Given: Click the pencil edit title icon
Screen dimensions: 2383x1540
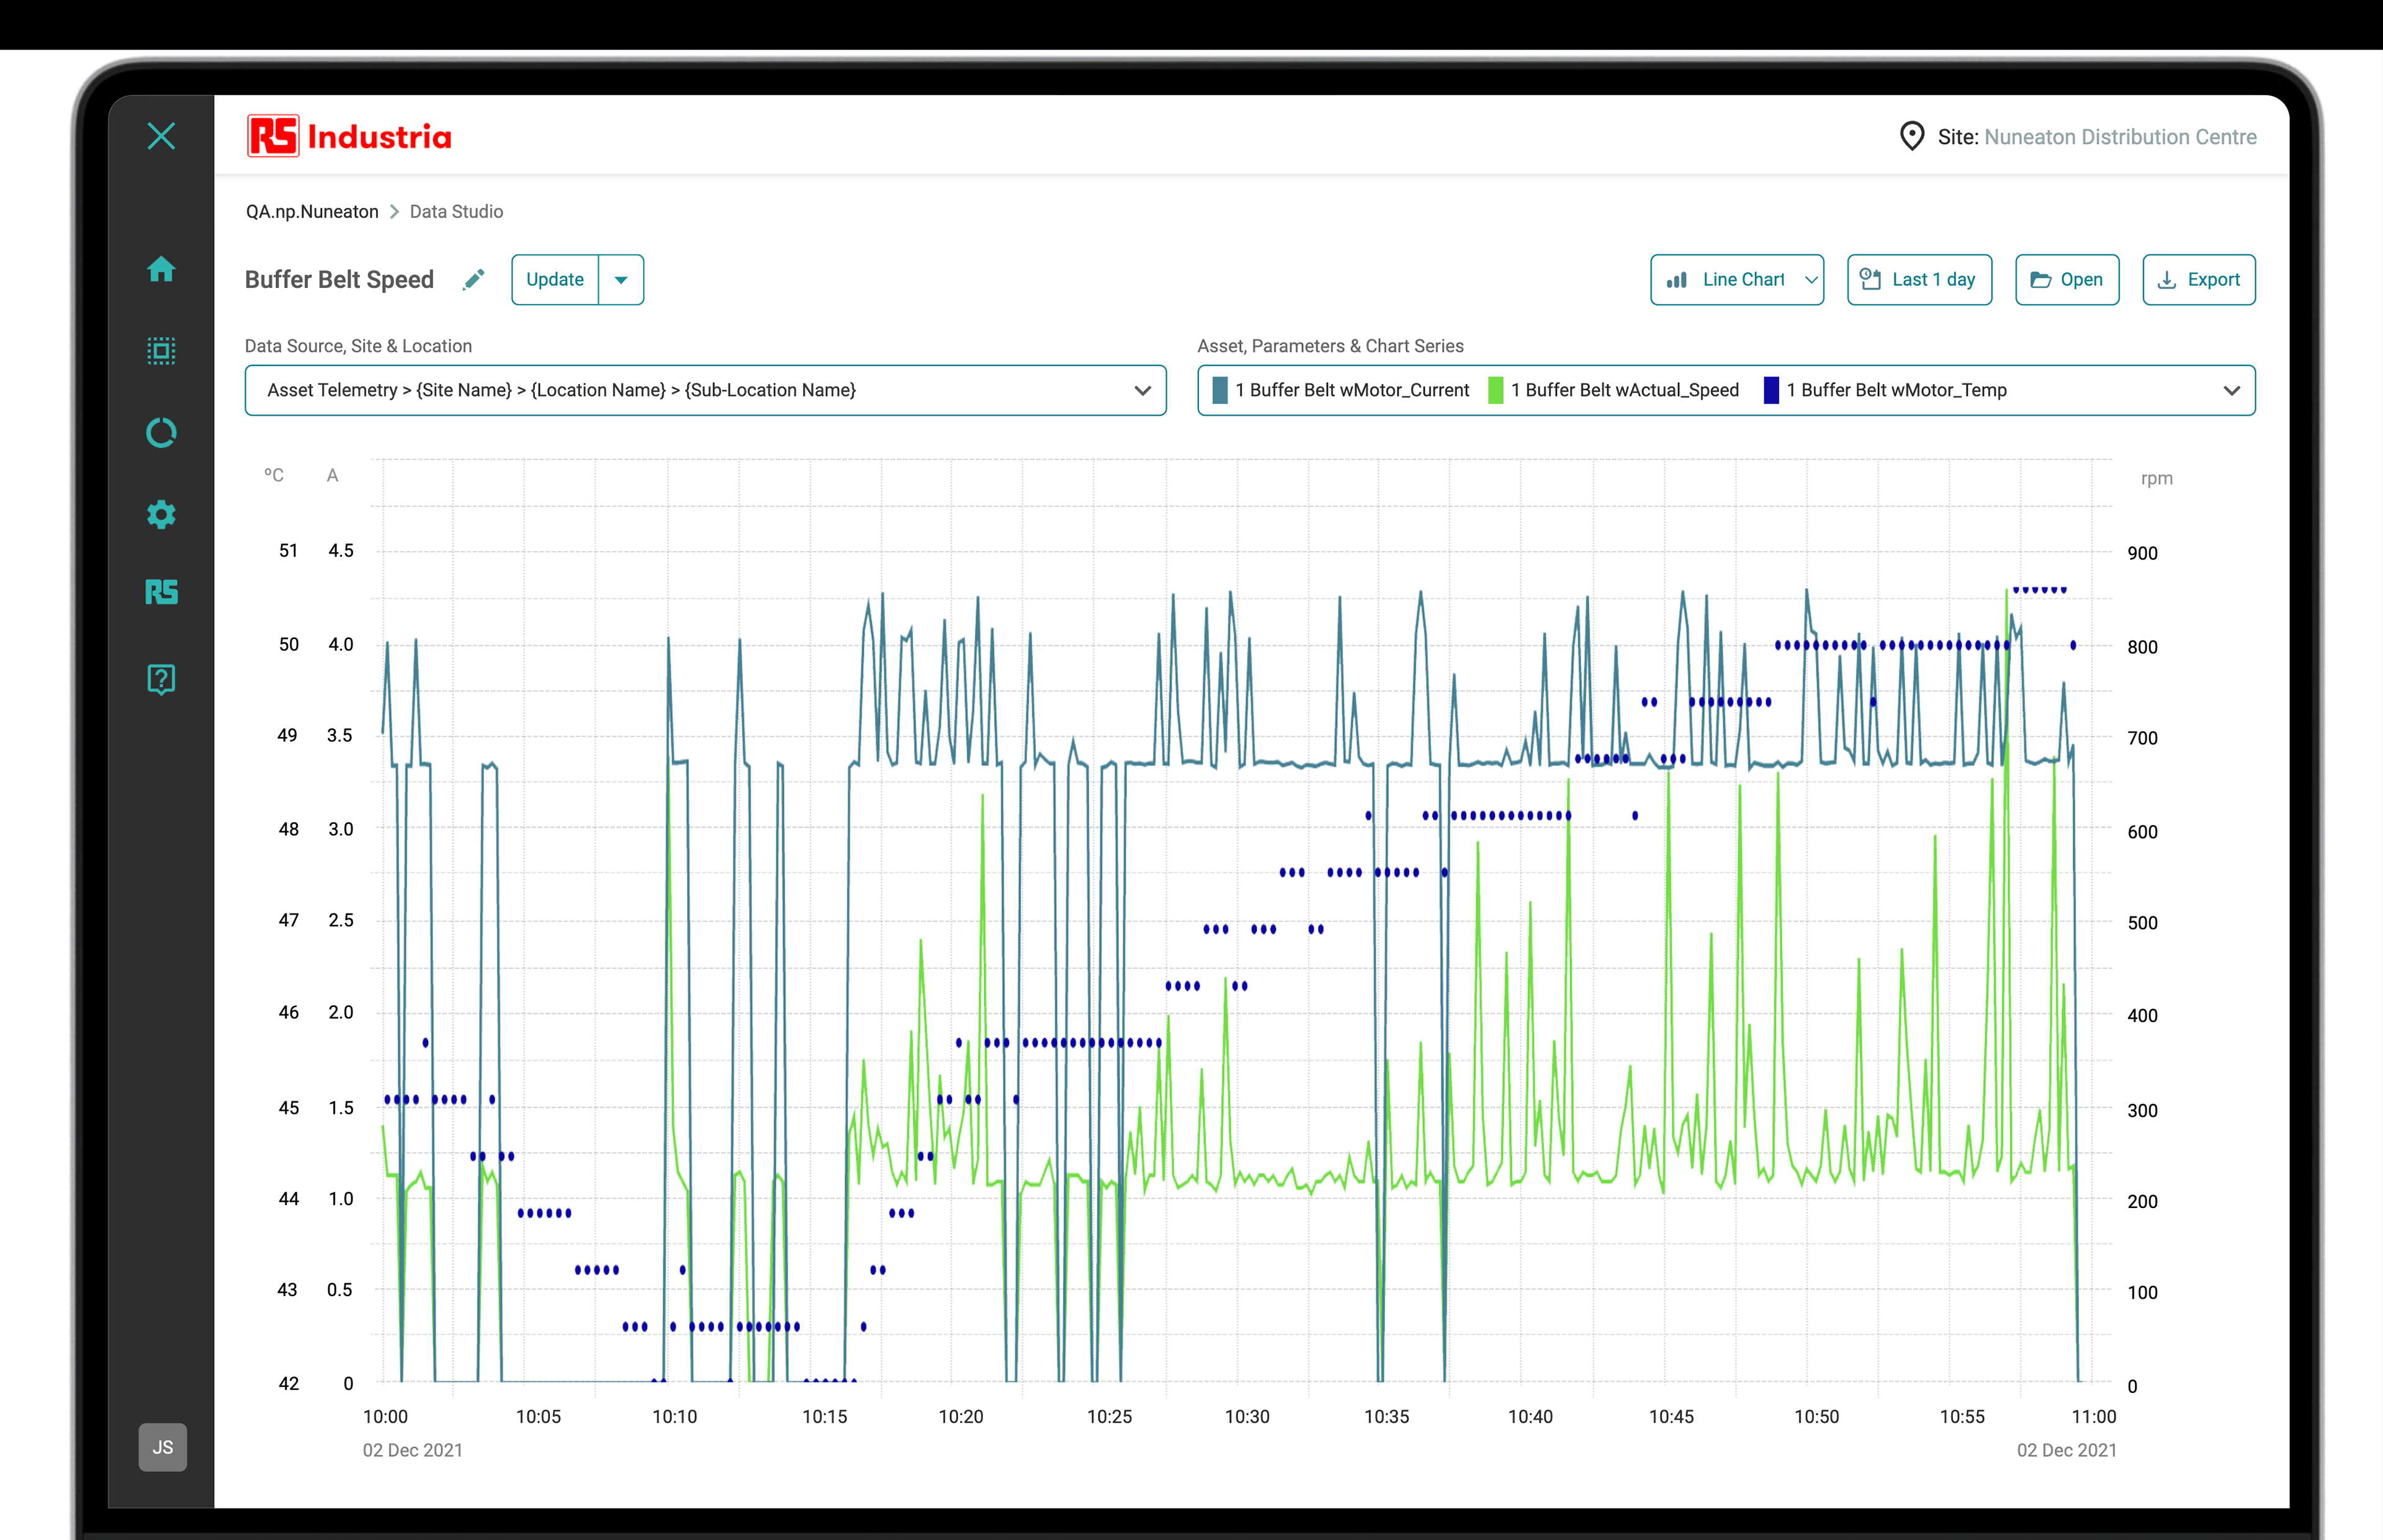Looking at the screenshot, I should [x=474, y=280].
